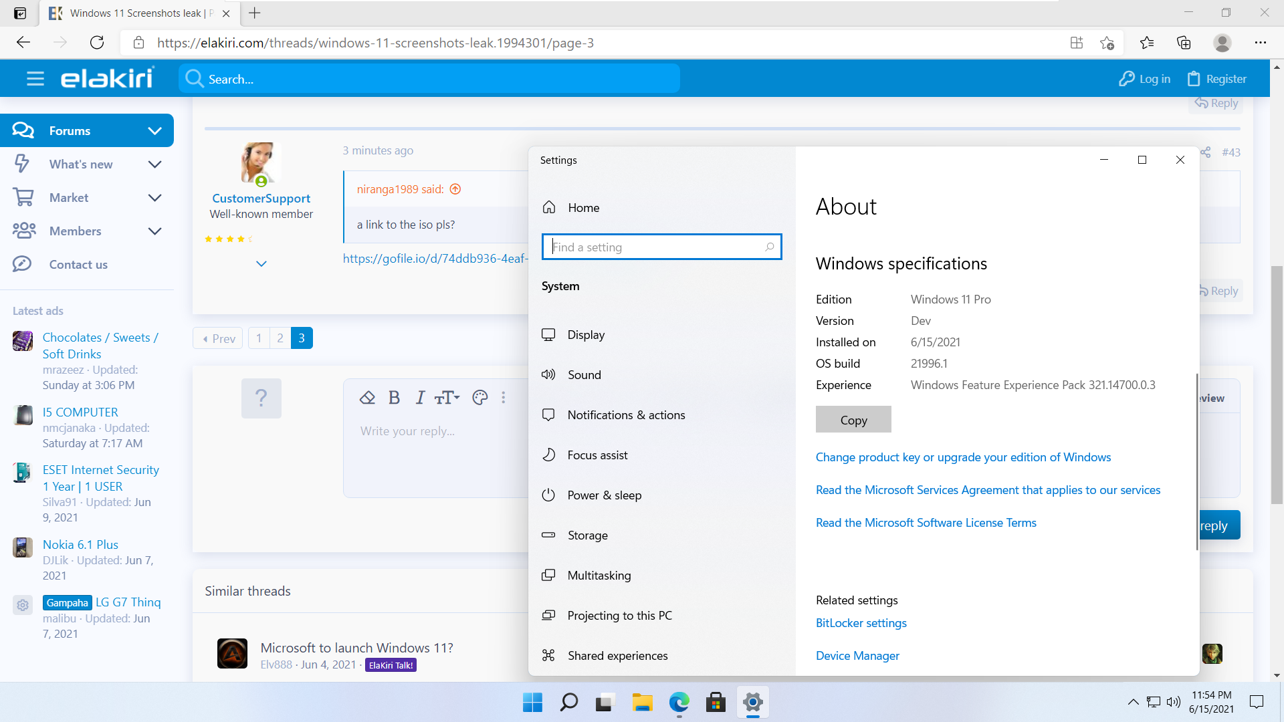1284x722 pixels.
Task: Open Microsoft Services Agreement link
Action: pos(988,490)
